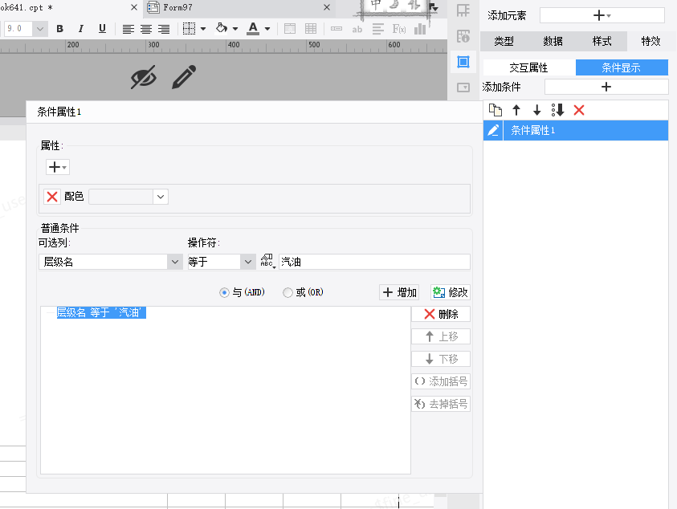Click 添加括号 button
This screenshot has height=509, width=677.
point(441,381)
